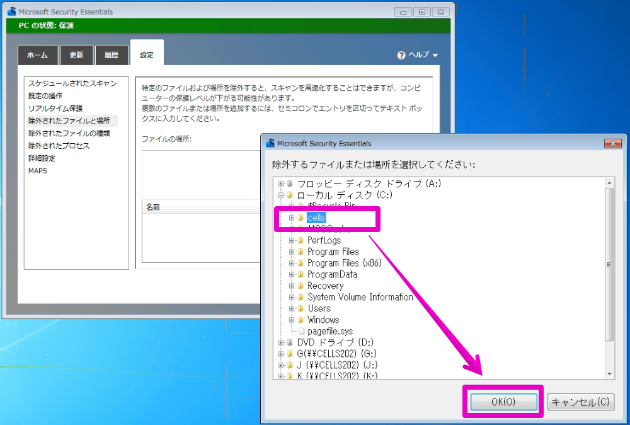Click the ヘルプ link text

tap(419, 55)
